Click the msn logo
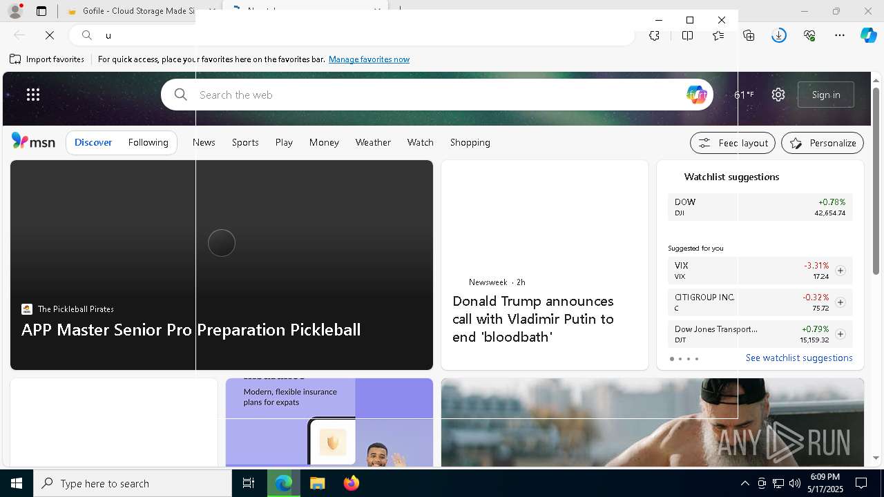The width and height of the screenshot is (884, 497). pyautogui.click(x=33, y=142)
